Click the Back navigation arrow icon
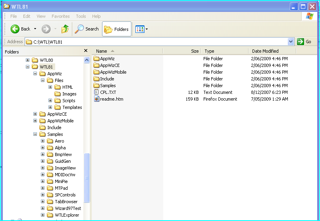 15,29
